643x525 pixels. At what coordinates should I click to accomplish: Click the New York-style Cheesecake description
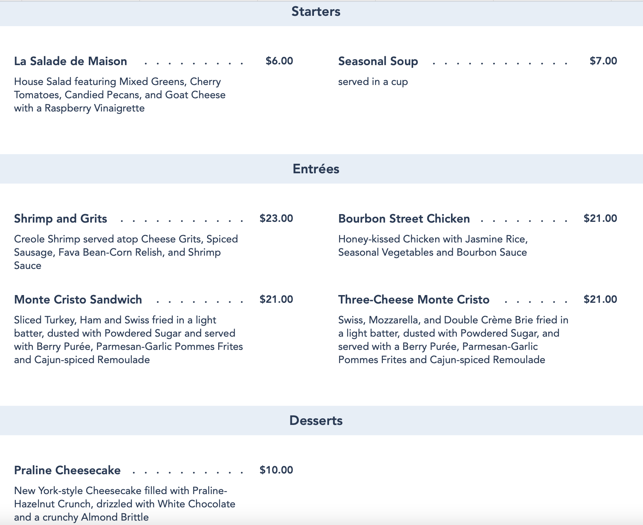point(125,504)
